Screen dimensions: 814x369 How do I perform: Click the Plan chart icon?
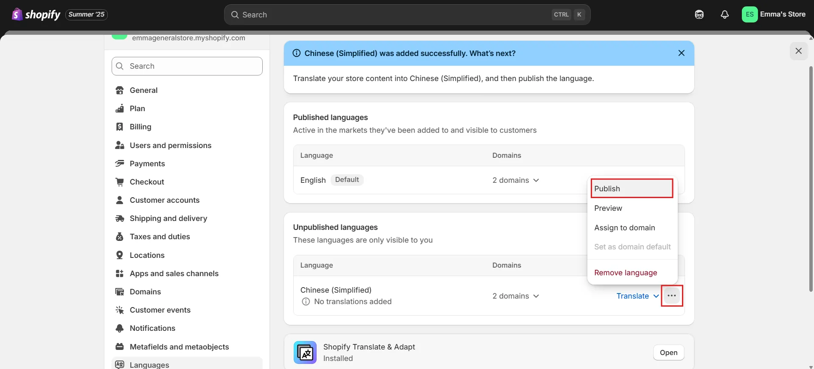pos(120,109)
